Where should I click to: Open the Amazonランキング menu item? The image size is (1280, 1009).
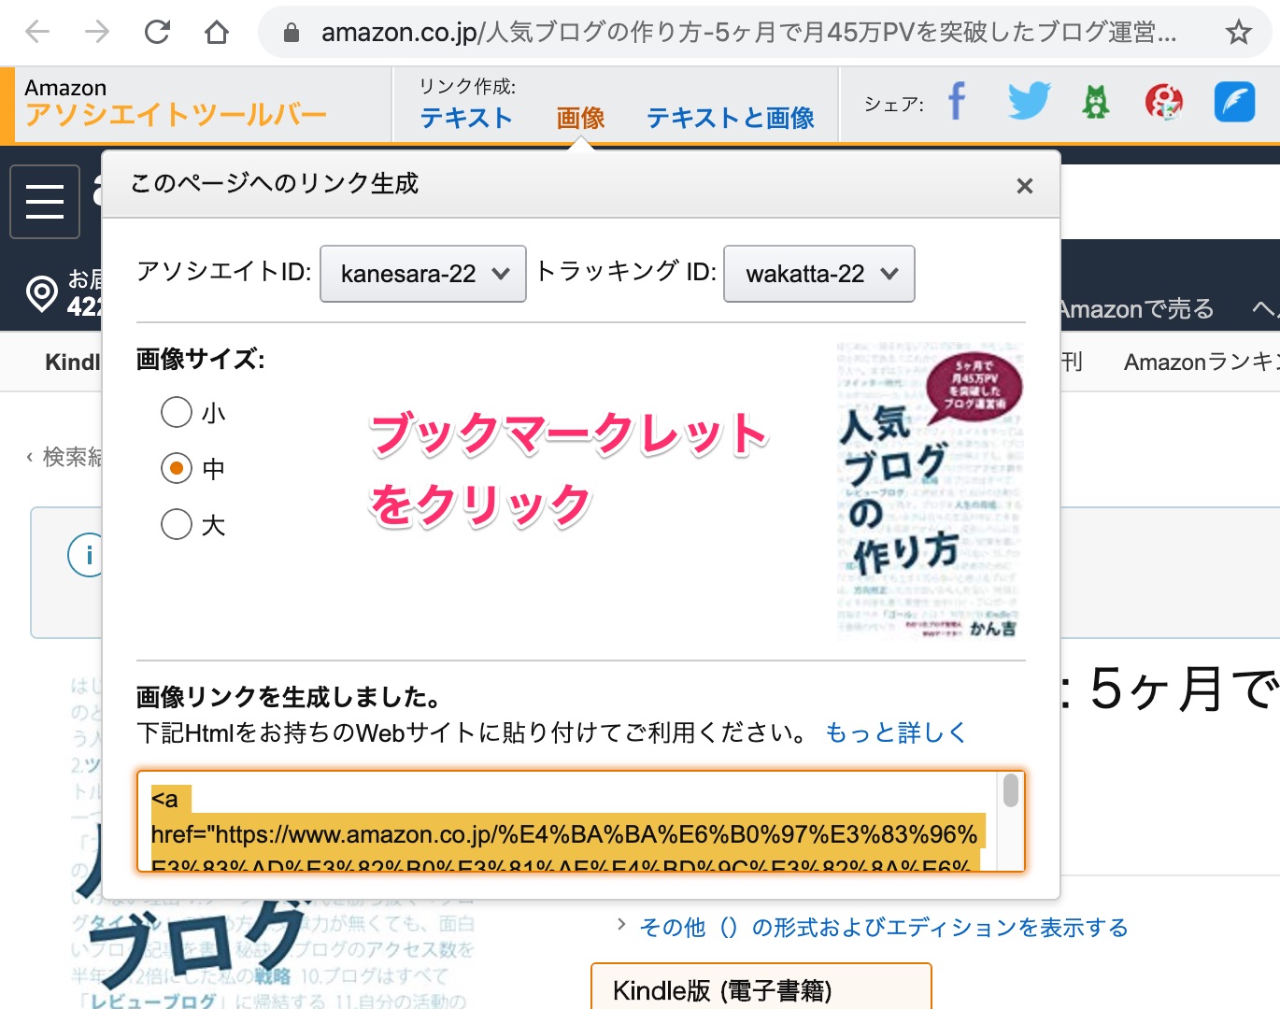1202,362
